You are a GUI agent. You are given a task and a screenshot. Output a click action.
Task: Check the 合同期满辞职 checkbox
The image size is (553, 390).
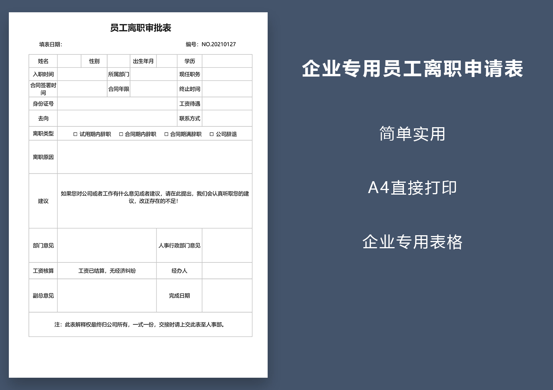pos(166,134)
